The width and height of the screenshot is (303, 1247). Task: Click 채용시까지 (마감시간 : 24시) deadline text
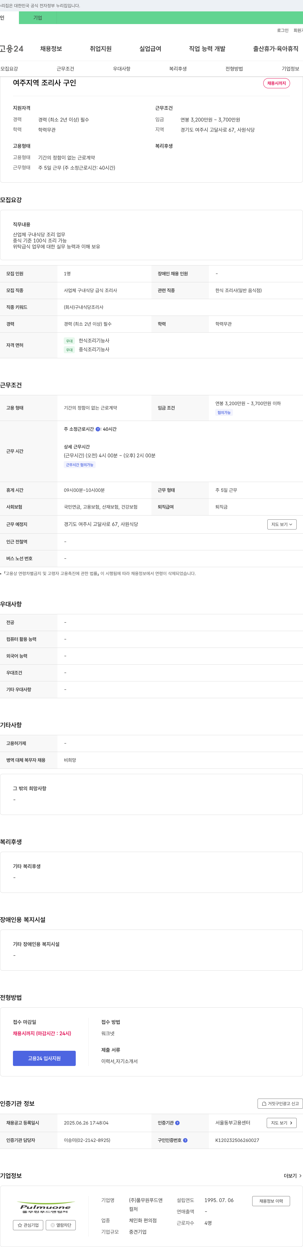[42, 1033]
